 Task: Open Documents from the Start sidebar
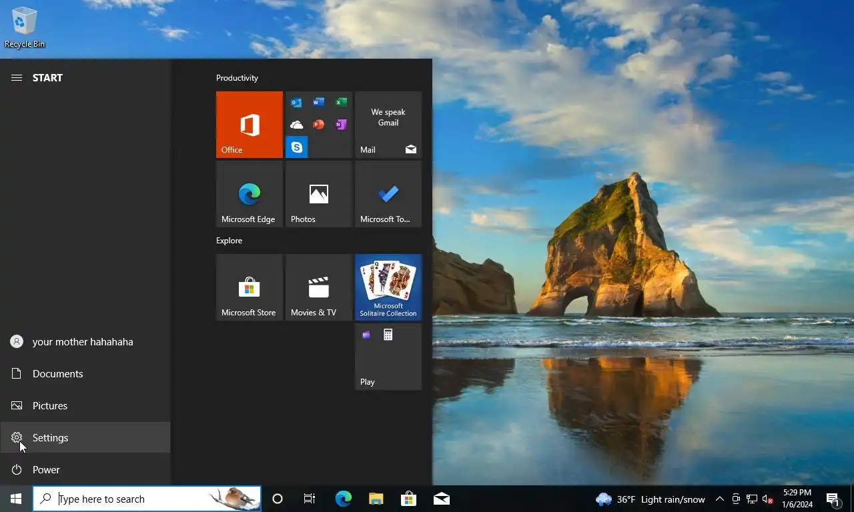tap(85, 374)
